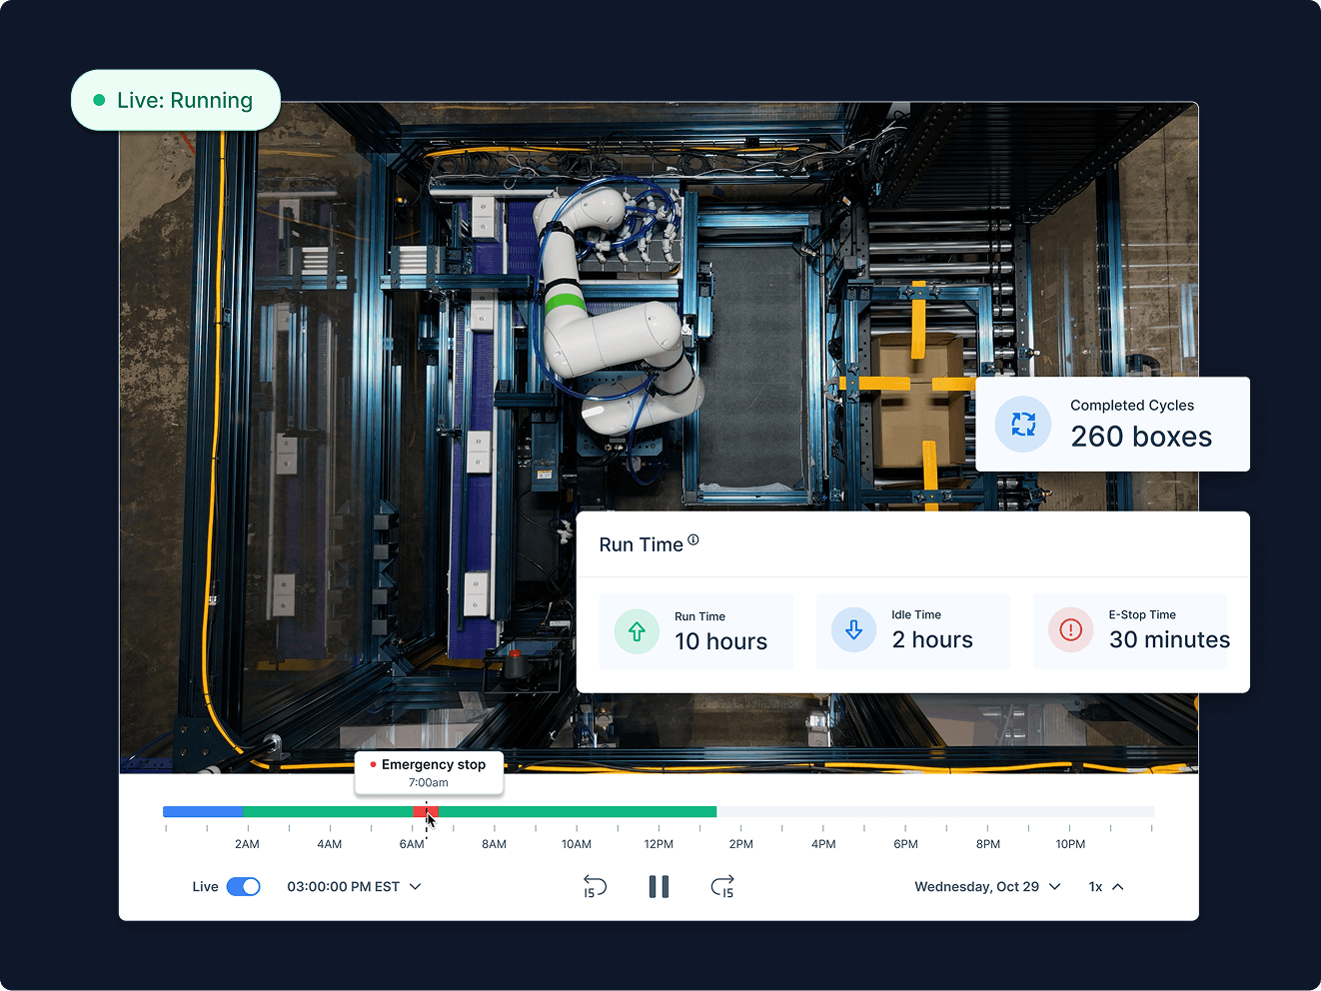Select the '260 boxes' value

coord(1141,437)
